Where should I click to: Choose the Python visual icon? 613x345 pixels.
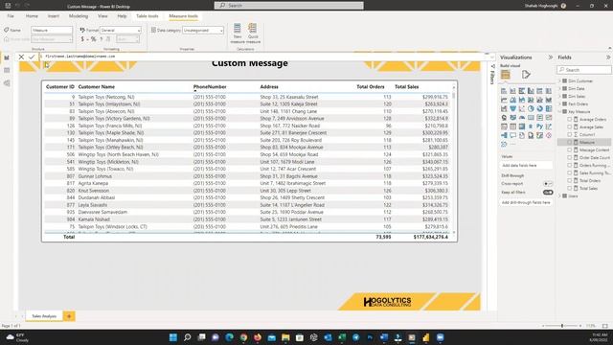(540, 126)
